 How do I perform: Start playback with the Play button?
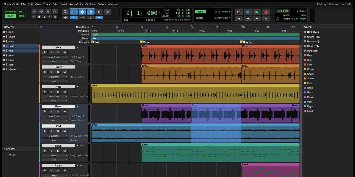click(257, 12)
